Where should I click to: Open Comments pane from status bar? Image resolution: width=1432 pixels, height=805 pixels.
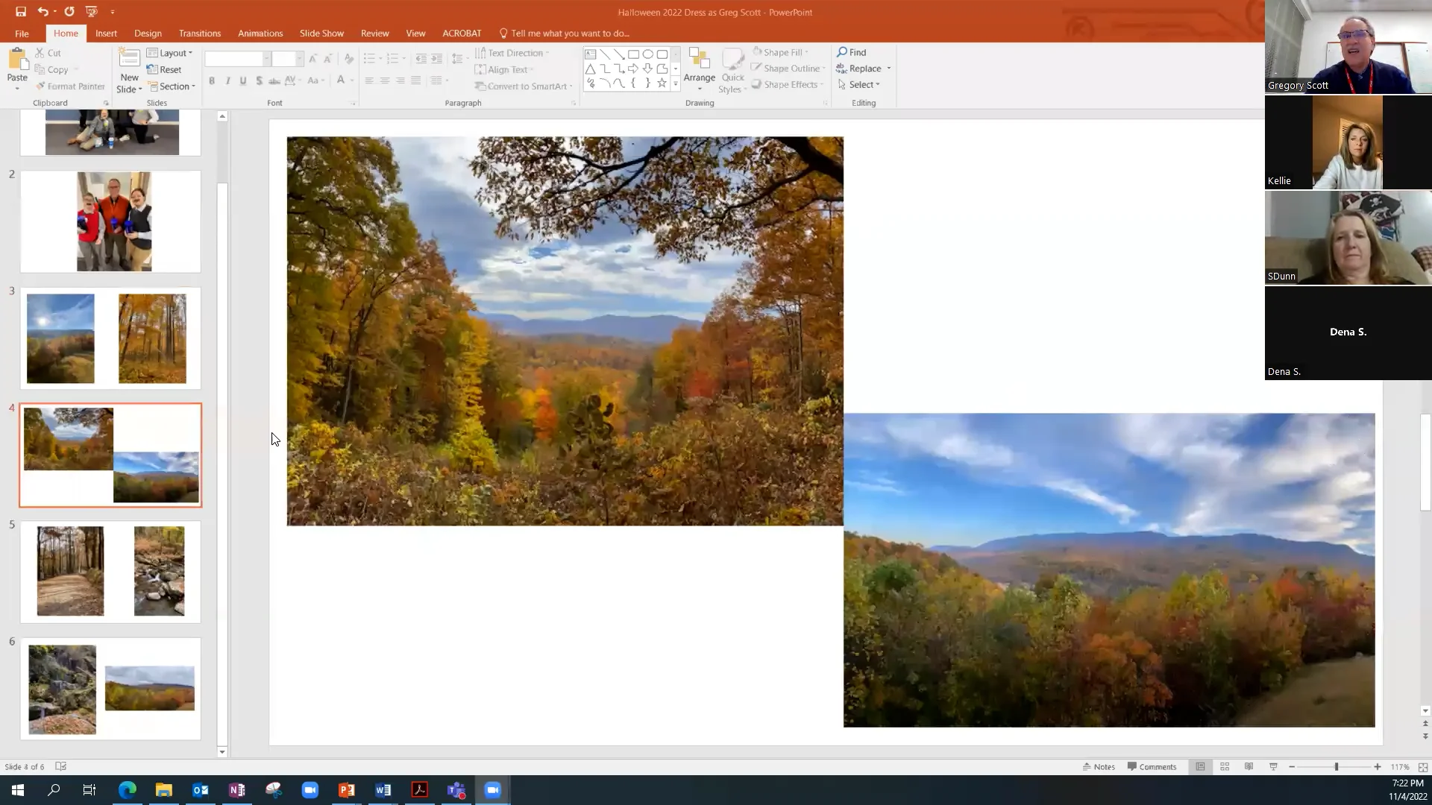[x=1152, y=766]
